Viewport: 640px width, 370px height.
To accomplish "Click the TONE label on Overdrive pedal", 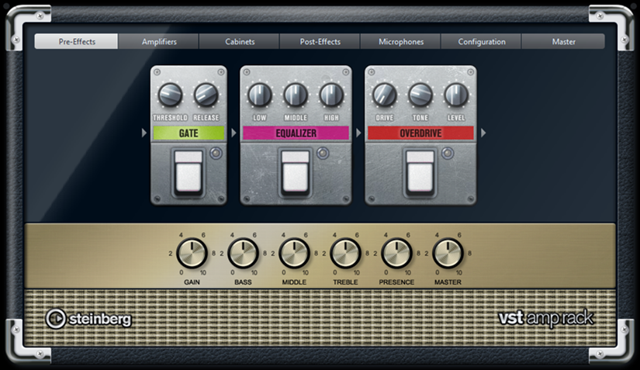I will click(420, 117).
